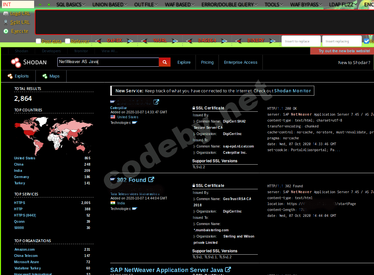The height and width of the screenshot is (275, 374).
Task: Click the Shodan logo icon
Action: point(16,63)
